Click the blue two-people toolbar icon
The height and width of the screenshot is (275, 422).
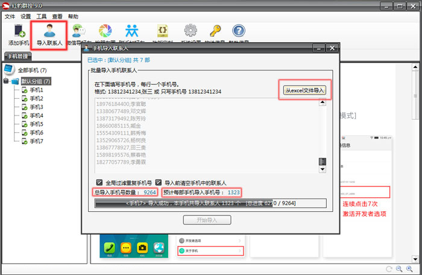pos(132,31)
